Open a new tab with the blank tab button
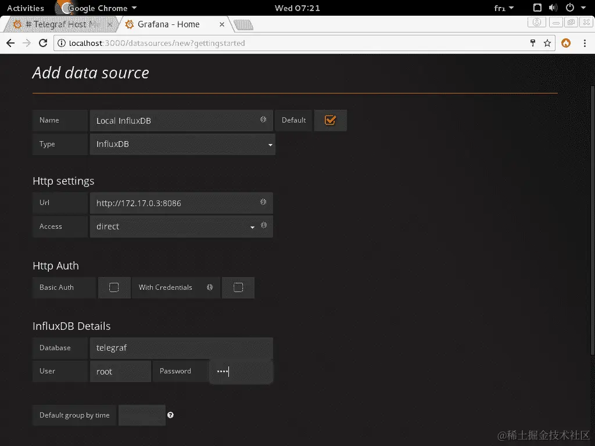The width and height of the screenshot is (595, 446). pyautogui.click(x=243, y=25)
